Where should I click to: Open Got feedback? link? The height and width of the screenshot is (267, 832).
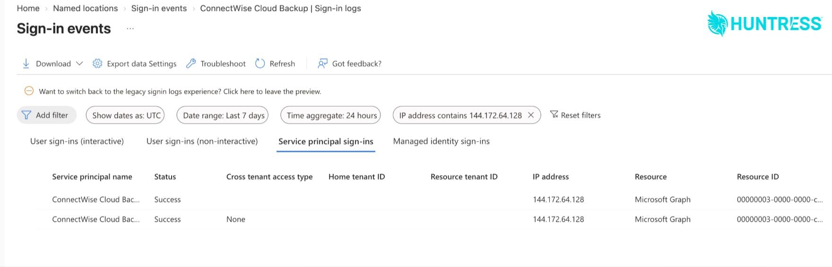point(356,64)
